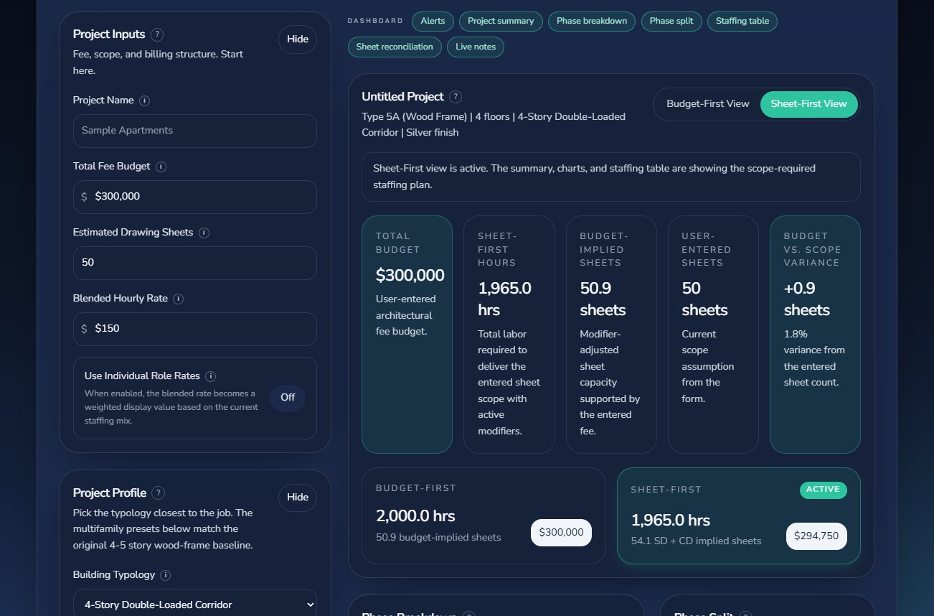Screen dimensions: 934x616
Task: Click the Budget vs. Scope Variance card
Action: (x=815, y=335)
